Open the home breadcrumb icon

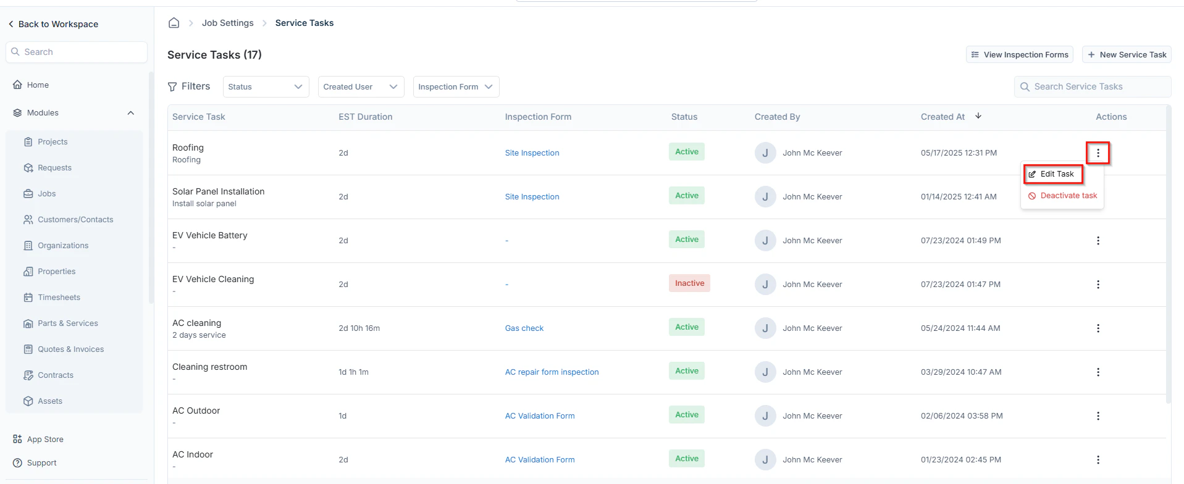coord(174,23)
